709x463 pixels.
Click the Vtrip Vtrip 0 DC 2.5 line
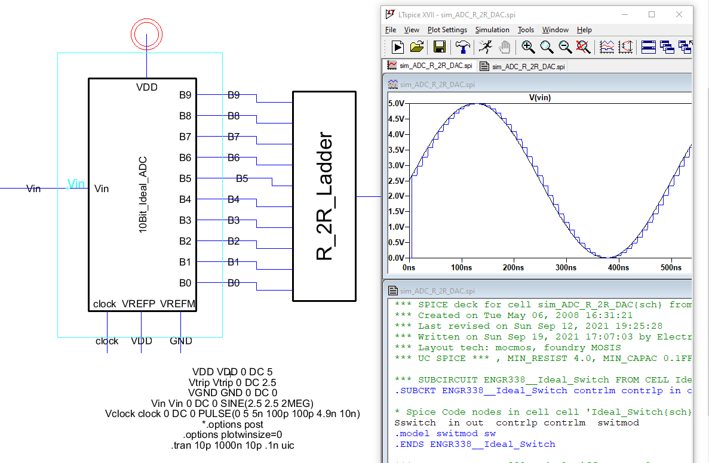point(232,382)
